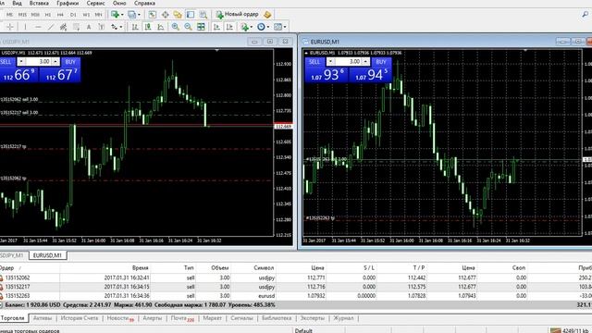Zoom out on the chart
592x333 pixels.
(x=188, y=27)
